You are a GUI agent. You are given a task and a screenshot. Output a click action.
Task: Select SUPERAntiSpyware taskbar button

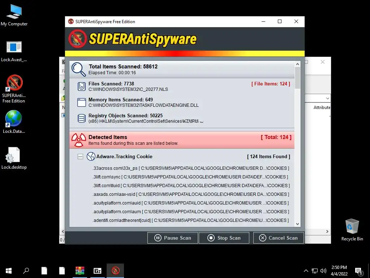tap(115, 271)
